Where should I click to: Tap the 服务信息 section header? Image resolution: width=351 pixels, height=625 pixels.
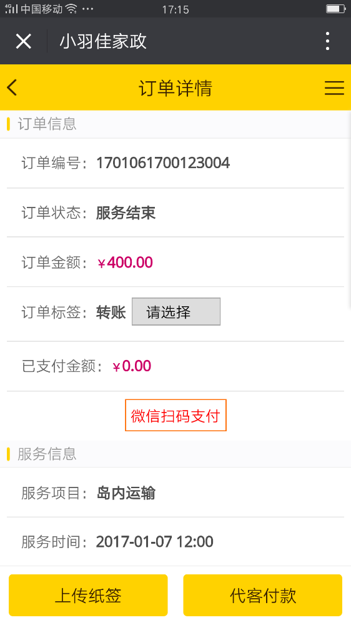[47, 454]
